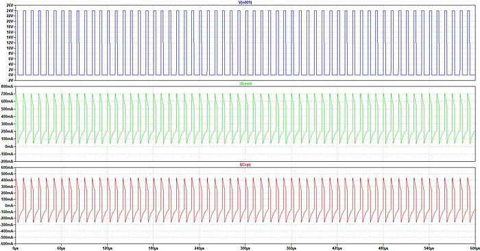The height and width of the screenshot is (251, 480).
Task: Click the 800mA axis label
Action: [x=8, y=86]
